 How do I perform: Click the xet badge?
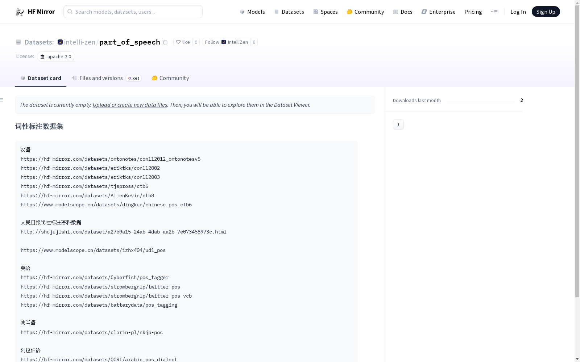(133, 78)
